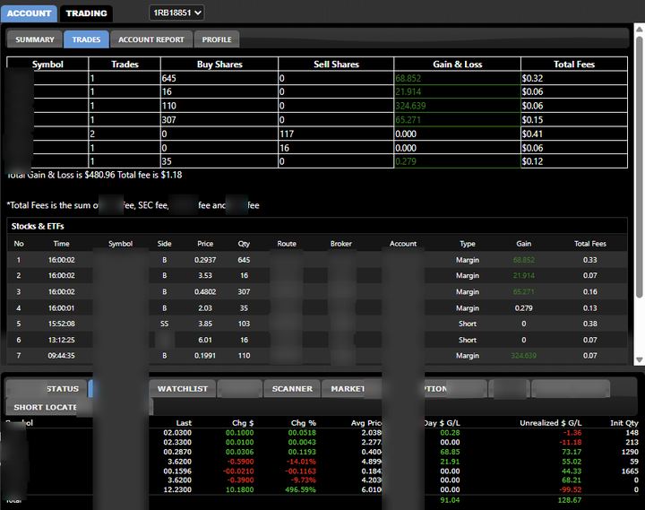Click the vertical scrollbar thumb in trades panel

639,167
